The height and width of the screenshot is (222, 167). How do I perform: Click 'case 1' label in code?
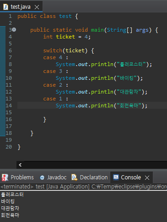(x=53, y=99)
